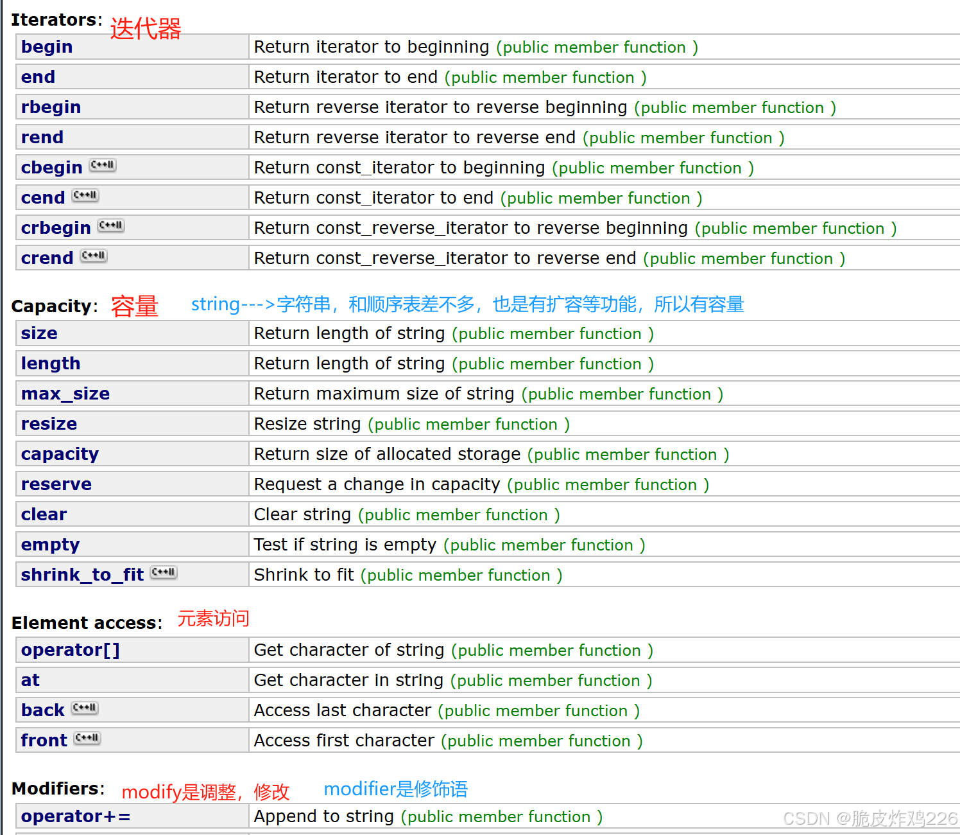Screen dimensions: 960x835
Task: Open the front function link
Action: pyautogui.click(x=44, y=741)
